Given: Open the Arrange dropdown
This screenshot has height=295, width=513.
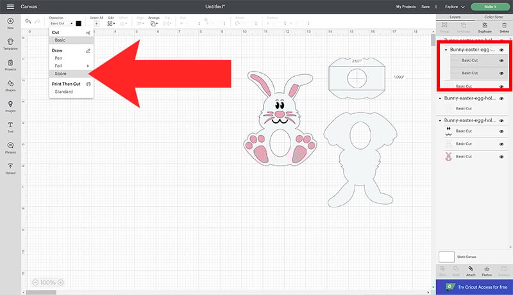Looking at the screenshot, I should 153,24.
